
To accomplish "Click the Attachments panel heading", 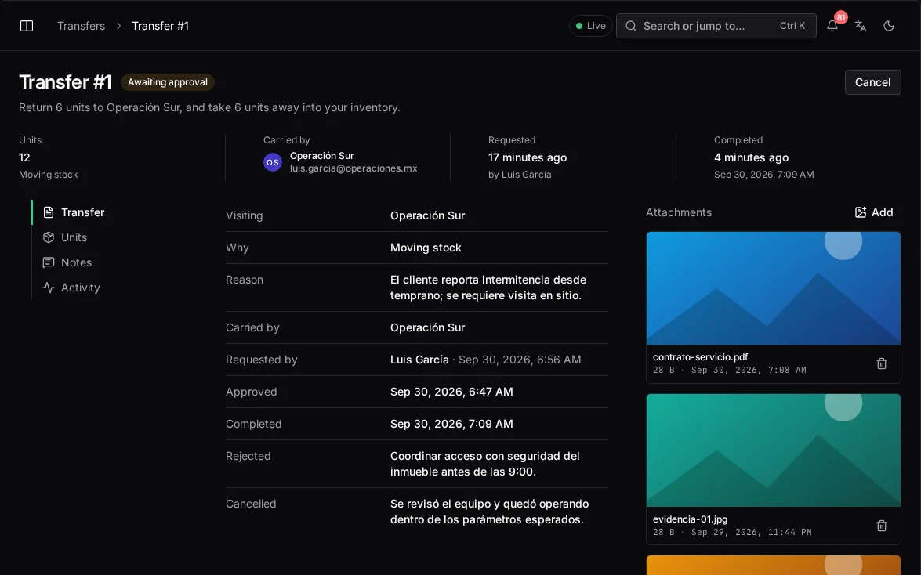I will [679, 212].
